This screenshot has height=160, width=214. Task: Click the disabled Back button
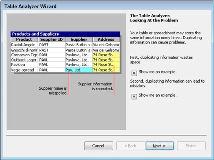click(130, 146)
